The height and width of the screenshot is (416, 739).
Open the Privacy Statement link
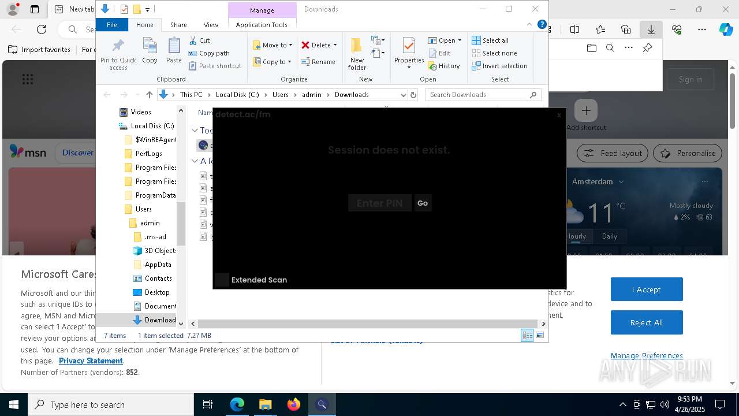(91, 361)
